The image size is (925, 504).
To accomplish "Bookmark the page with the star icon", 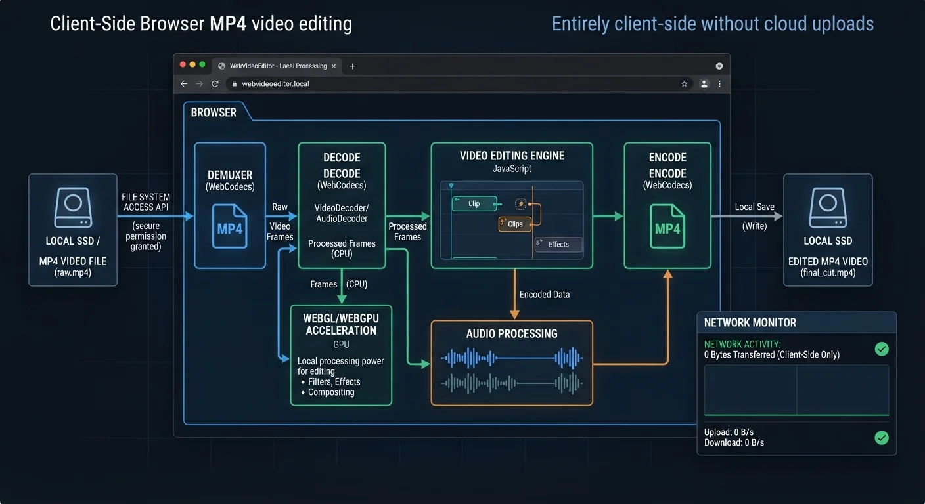I will click(x=684, y=84).
